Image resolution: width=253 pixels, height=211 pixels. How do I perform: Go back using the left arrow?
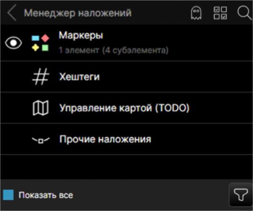[x=12, y=13]
